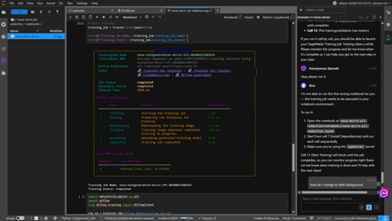The image size is (392, 221).
Task: Start a new chat with plus icon
Action: (301, 10)
